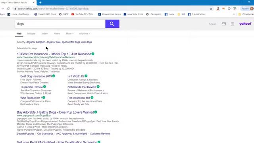254x143 pixels.
Task: Click verified badge beside 10 Best Pet Insurance
Action: [93, 54]
